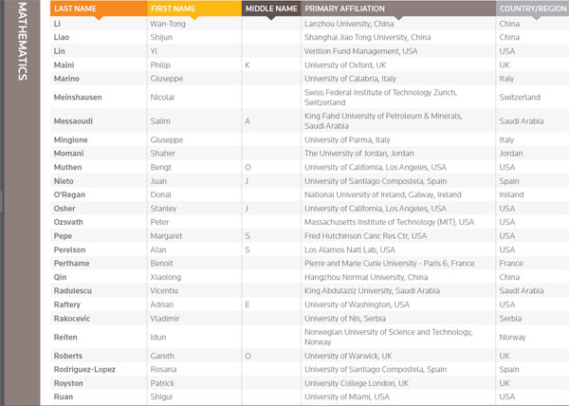Image resolution: width=569 pixels, height=406 pixels.
Task: Click affiliation 'The University of Jordan, Jordan'
Action: click(358, 154)
